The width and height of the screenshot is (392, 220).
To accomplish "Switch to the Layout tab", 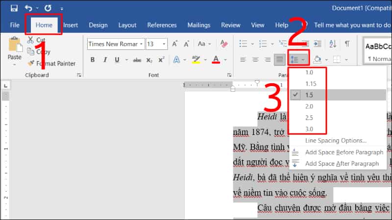I will click(127, 25).
